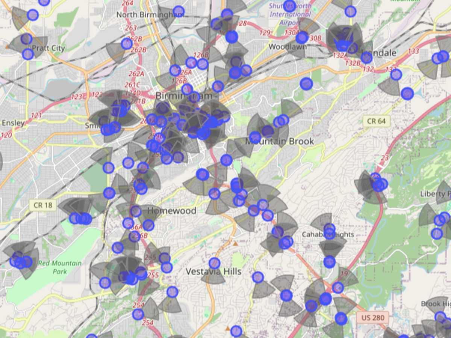Select the marker just above exit 254 label
451x338 pixels.
pyautogui.click(x=138, y=314)
